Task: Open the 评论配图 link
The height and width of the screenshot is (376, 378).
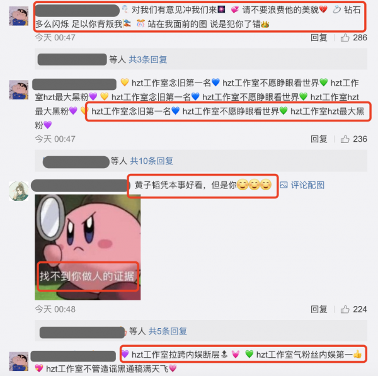Action: click(x=307, y=185)
